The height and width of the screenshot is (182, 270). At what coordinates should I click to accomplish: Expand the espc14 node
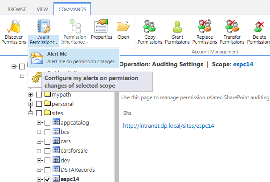point(39,179)
